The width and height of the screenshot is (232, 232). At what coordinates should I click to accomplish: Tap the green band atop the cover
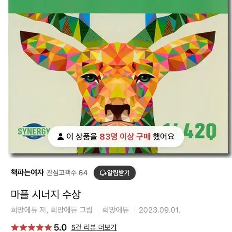click(118, 7)
